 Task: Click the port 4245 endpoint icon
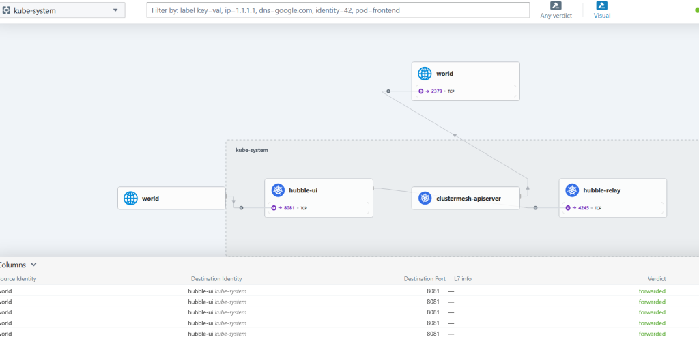(x=568, y=208)
